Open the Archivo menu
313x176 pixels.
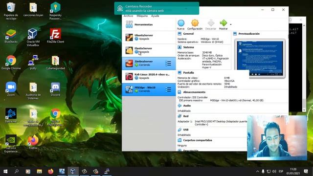tap(128, 16)
